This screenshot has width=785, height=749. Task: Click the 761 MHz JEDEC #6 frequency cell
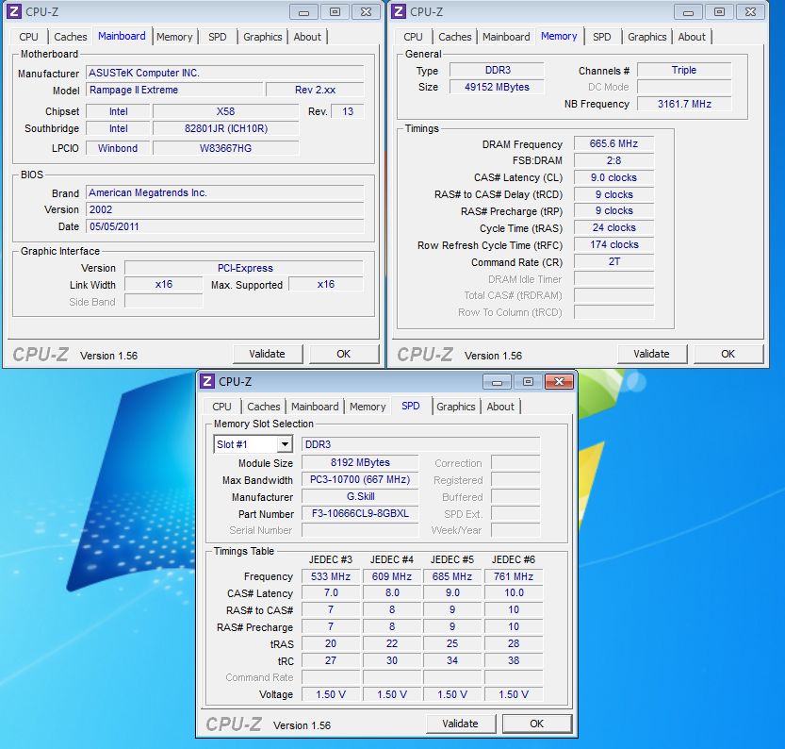click(514, 576)
